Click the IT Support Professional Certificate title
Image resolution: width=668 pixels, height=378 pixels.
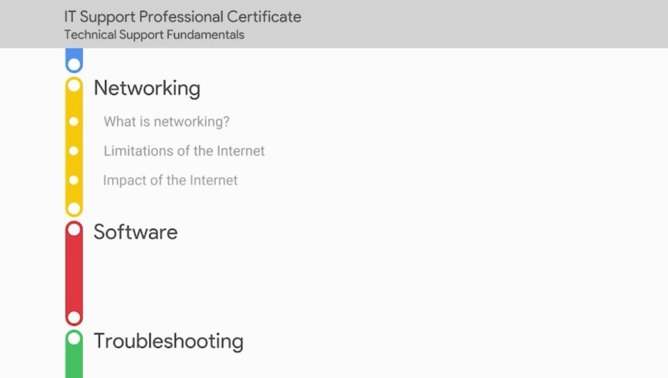[x=182, y=17]
